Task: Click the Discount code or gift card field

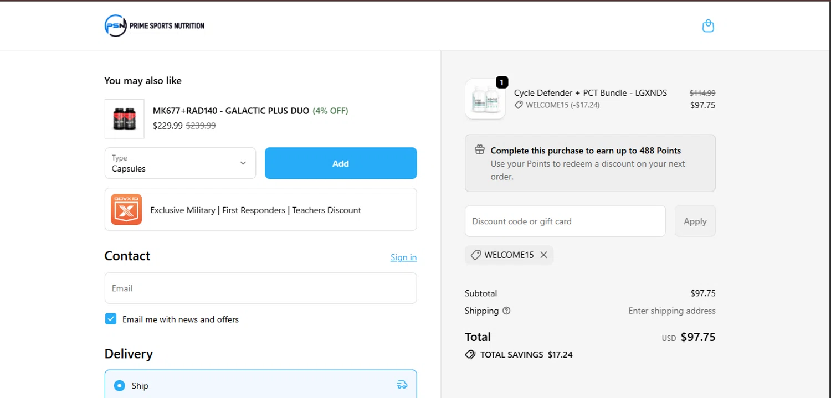Action: tap(565, 221)
